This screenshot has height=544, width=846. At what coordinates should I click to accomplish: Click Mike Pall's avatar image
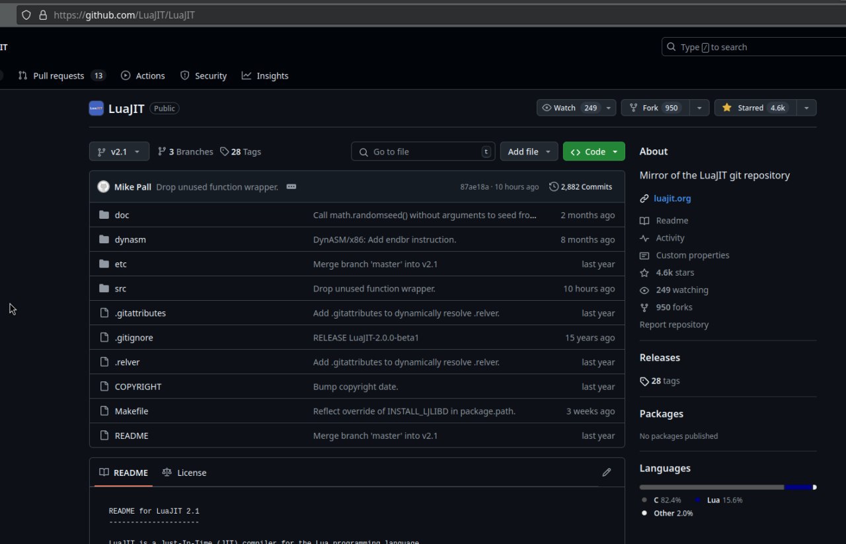click(x=103, y=187)
